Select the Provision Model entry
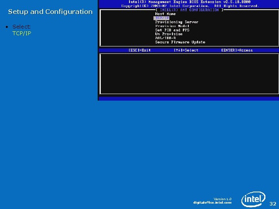 [172, 26]
